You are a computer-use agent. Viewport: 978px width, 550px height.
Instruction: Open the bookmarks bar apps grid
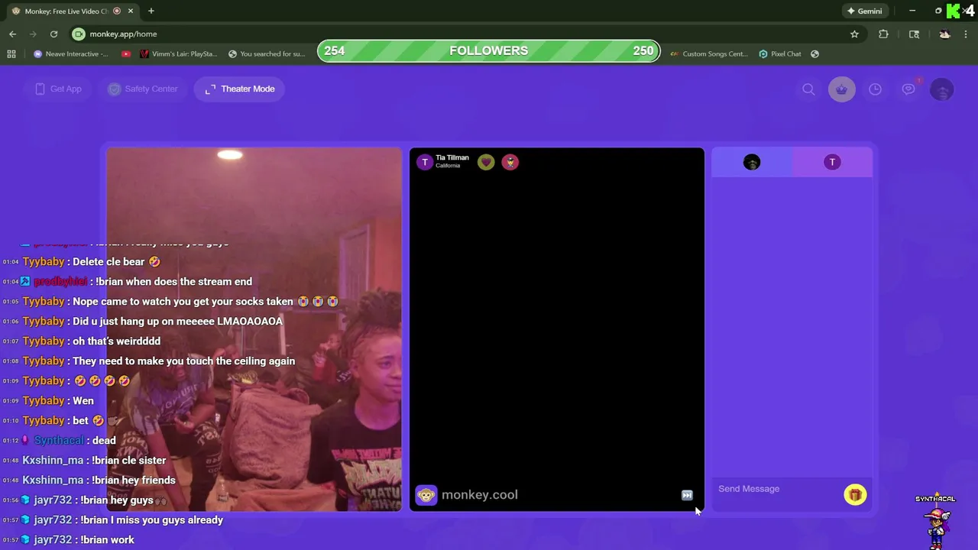(x=11, y=53)
